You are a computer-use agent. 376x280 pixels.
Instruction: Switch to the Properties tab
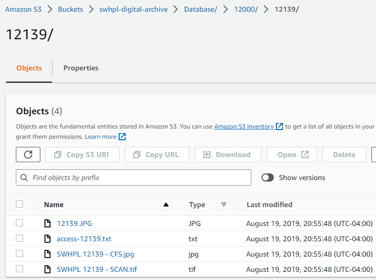pyautogui.click(x=81, y=68)
